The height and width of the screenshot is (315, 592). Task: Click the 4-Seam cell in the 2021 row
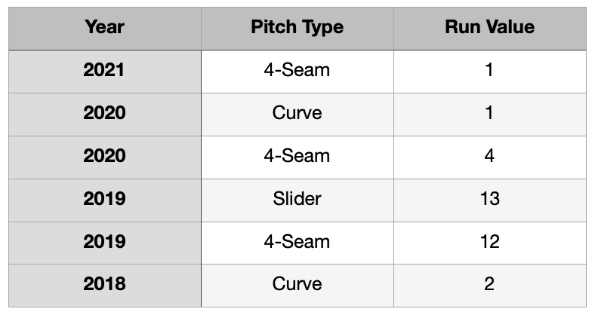(x=297, y=71)
